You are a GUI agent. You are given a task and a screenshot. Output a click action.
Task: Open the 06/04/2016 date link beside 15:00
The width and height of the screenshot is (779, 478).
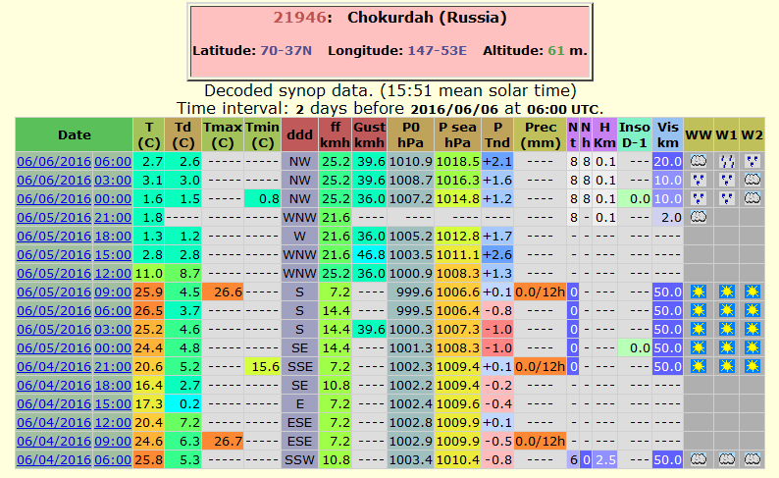54,404
